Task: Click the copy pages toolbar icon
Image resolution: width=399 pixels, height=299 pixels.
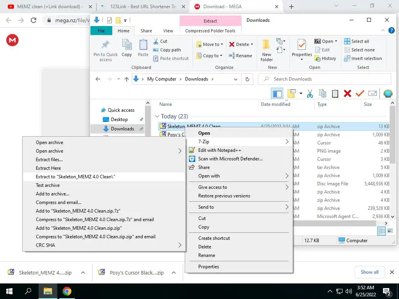Action: (x=322, y=93)
